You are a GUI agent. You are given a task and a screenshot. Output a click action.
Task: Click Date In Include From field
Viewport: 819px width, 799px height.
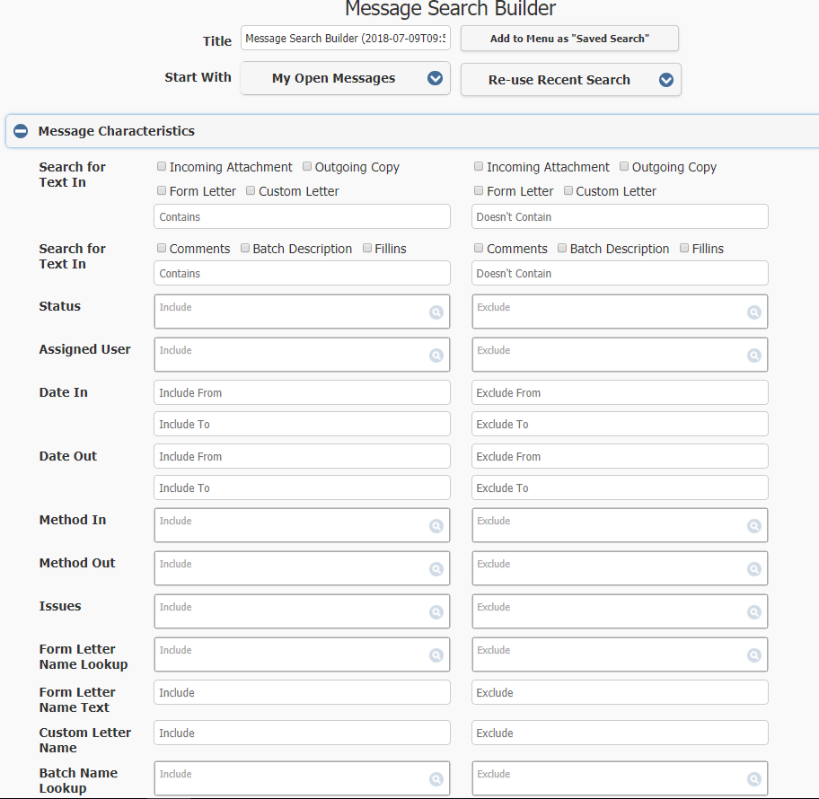click(302, 392)
